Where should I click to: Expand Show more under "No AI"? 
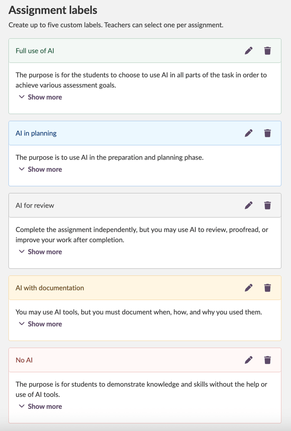tap(40, 406)
